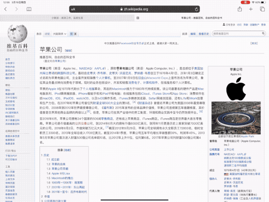Click the magnifier icon in Wikipedia search box
This screenshot has width=269, height=202.
(263, 33)
